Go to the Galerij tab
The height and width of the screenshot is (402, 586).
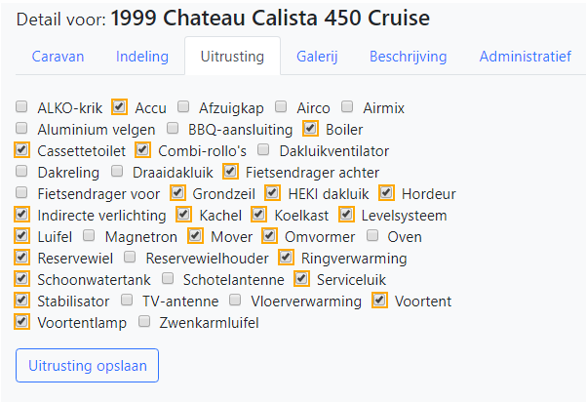317,57
